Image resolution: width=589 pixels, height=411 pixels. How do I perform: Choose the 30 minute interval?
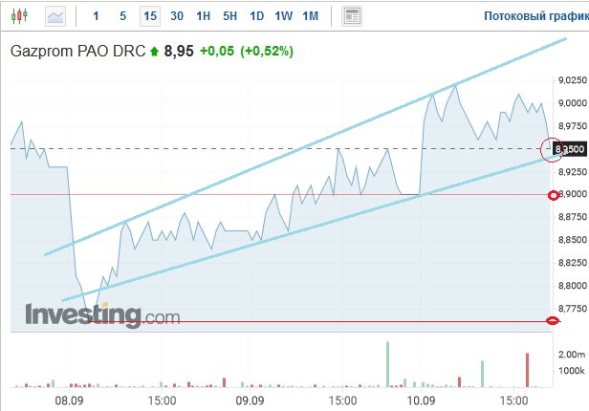tap(177, 16)
